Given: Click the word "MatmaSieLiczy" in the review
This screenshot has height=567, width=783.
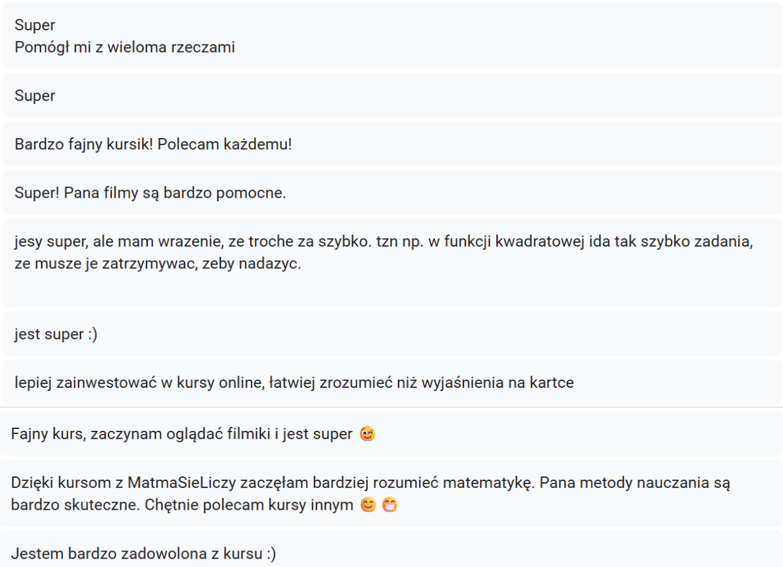Looking at the screenshot, I should coord(176,482).
